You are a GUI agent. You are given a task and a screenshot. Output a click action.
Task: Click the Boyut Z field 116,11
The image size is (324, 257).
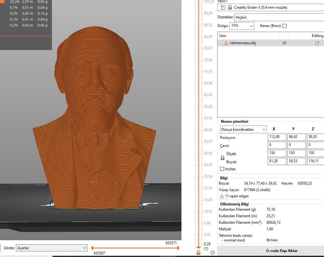click(x=316, y=161)
